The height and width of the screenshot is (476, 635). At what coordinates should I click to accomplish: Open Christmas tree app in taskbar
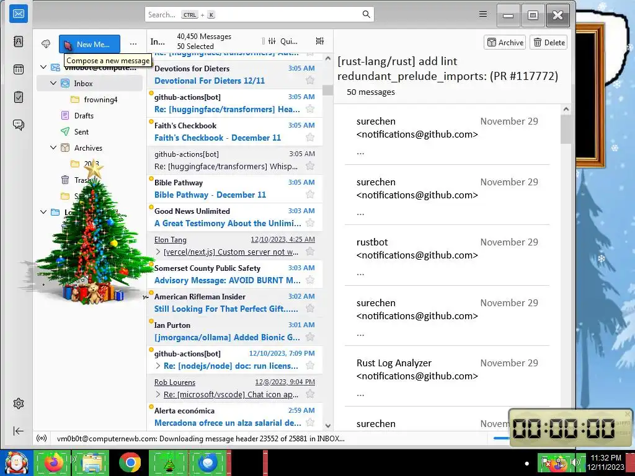[x=169, y=462]
